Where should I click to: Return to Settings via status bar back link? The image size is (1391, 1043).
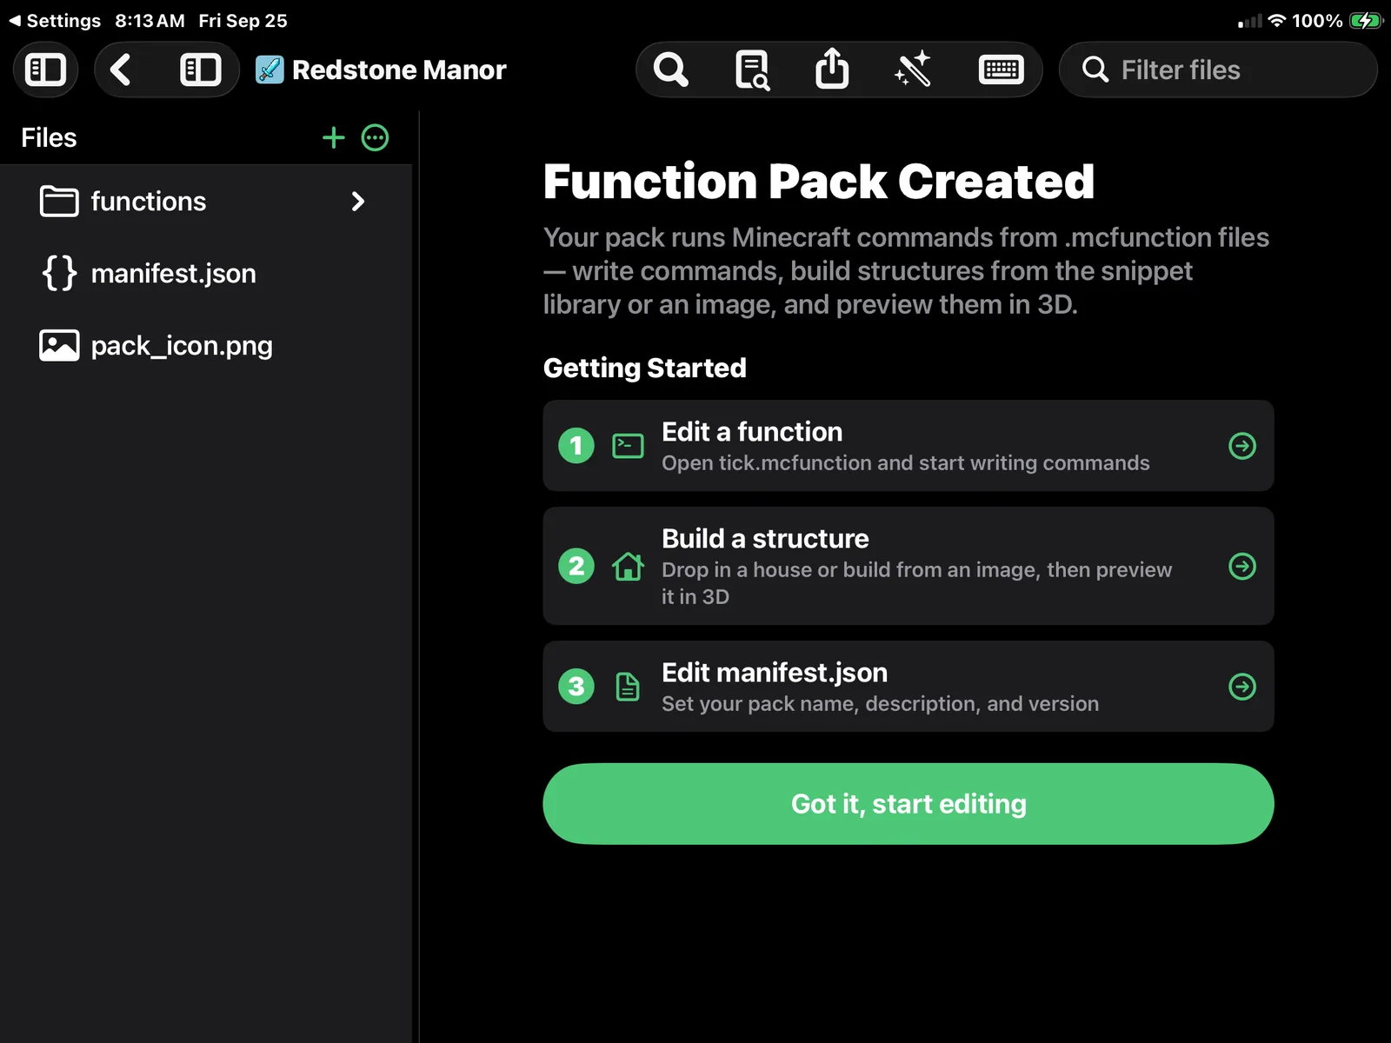(x=55, y=21)
